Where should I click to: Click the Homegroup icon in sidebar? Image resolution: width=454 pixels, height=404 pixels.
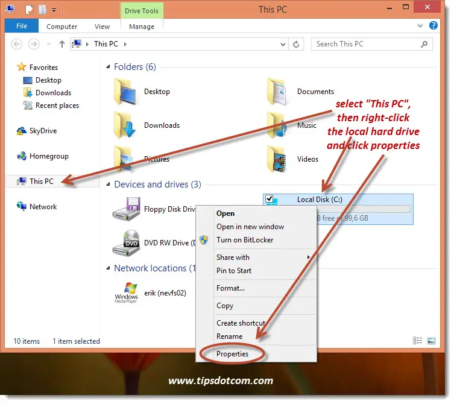(x=22, y=156)
